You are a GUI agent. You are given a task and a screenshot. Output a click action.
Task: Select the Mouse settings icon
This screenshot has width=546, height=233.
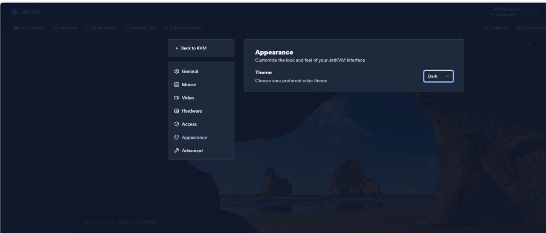[x=177, y=85]
